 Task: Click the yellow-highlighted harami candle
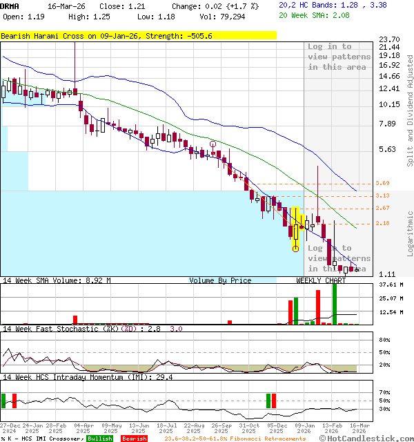click(296, 227)
